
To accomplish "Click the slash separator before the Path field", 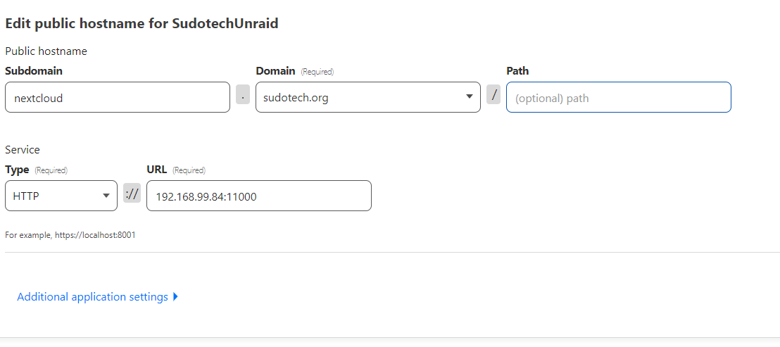I will [x=493, y=94].
